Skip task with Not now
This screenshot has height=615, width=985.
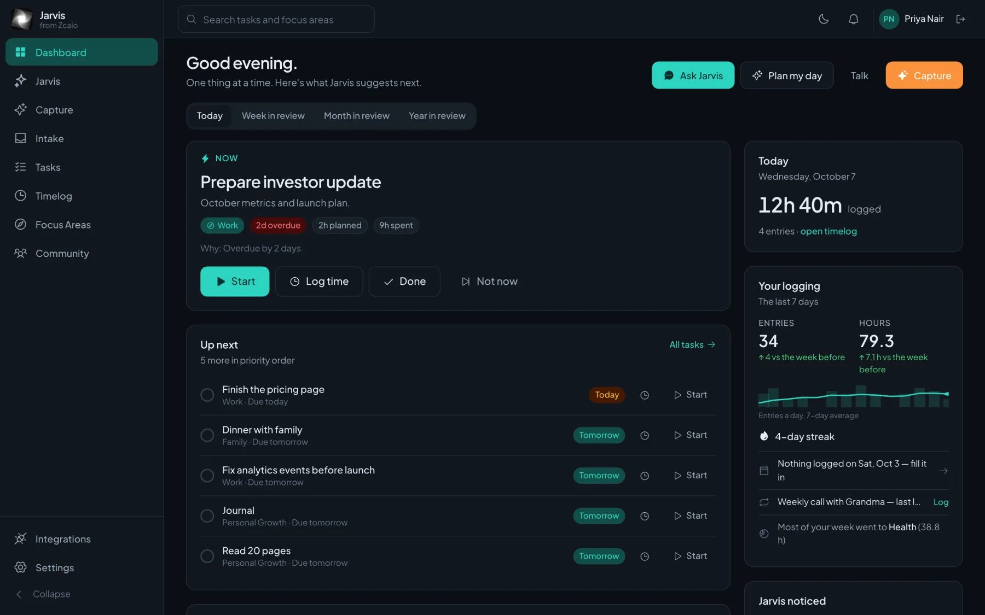click(489, 282)
